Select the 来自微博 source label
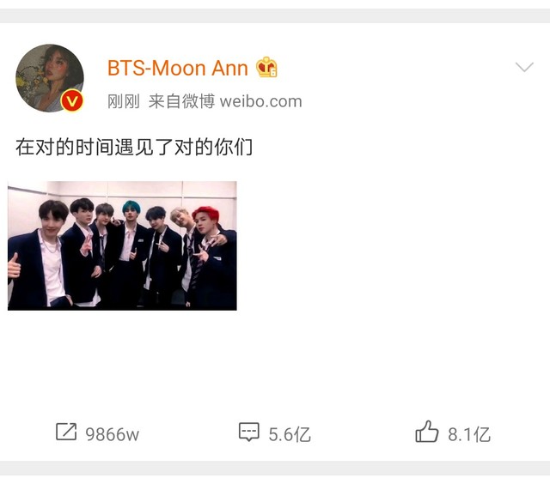550x484 pixels. coord(181,101)
